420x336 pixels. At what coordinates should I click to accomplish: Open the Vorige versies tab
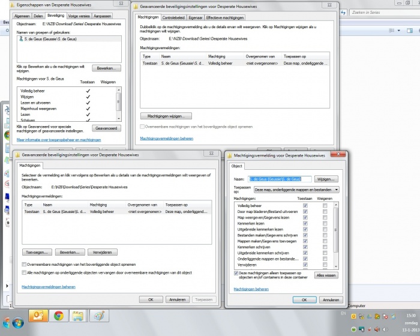point(79,16)
